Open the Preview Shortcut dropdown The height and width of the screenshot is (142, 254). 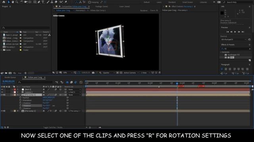pyautogui.click(x=233, y=39)
